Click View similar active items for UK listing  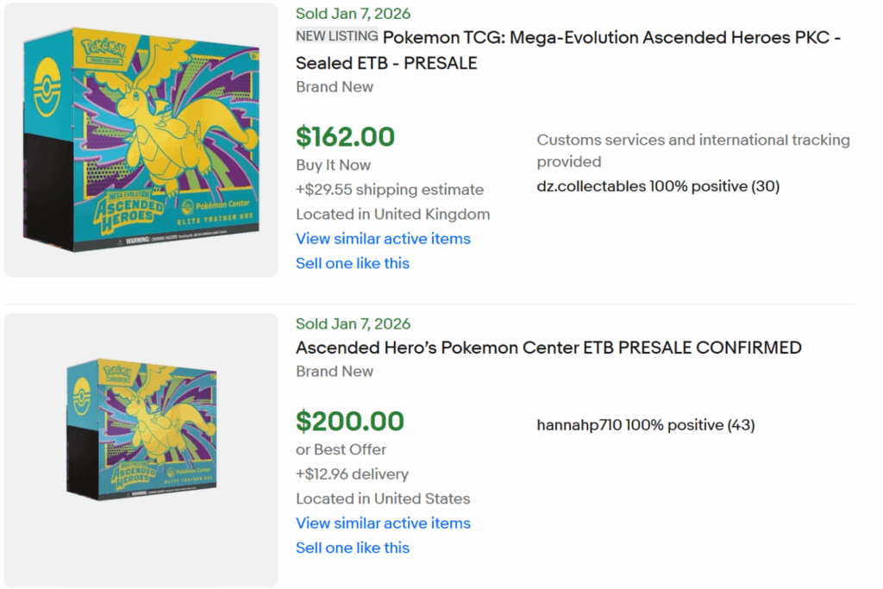click(383, 239)
